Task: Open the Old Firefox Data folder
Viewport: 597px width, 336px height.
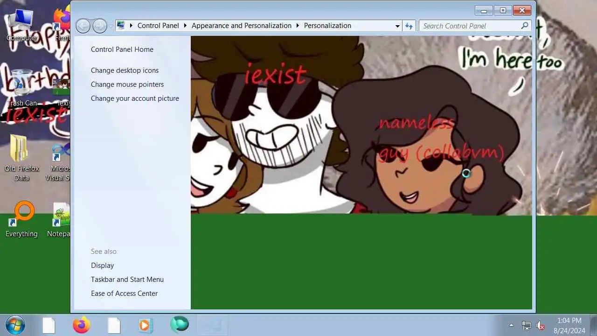Action: click(21, 159)
